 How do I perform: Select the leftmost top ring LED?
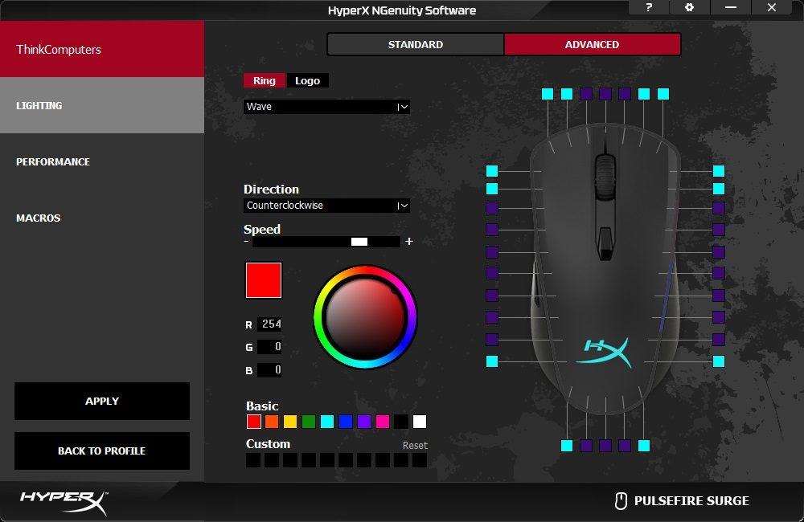(x=548, y=94)
